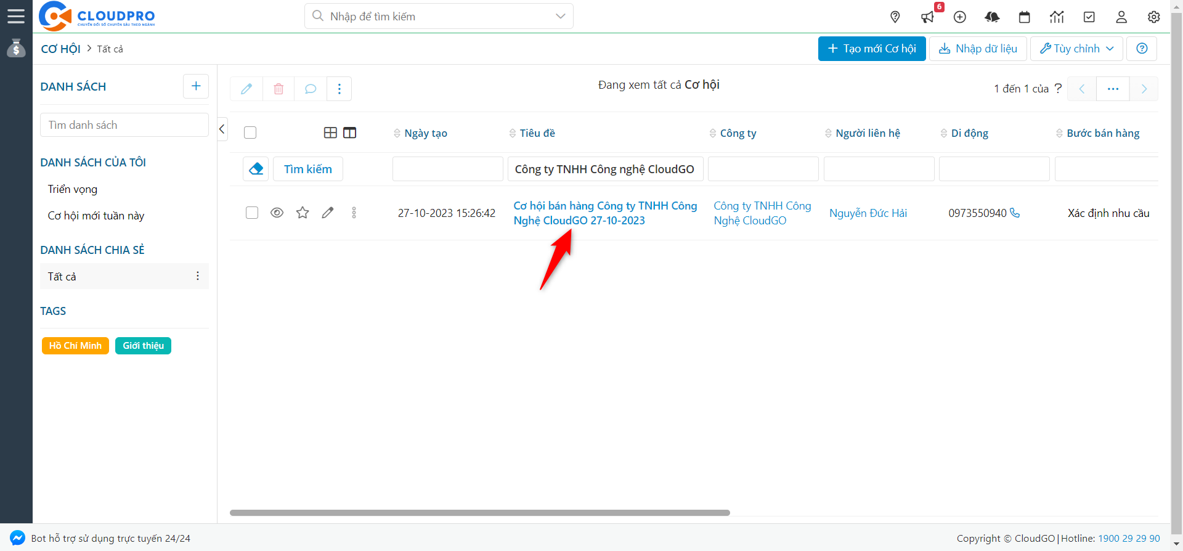This screenshot has width=1183, height=551.
Task: Click the quick create plus circle icon
Action: [x=960, y=17]
